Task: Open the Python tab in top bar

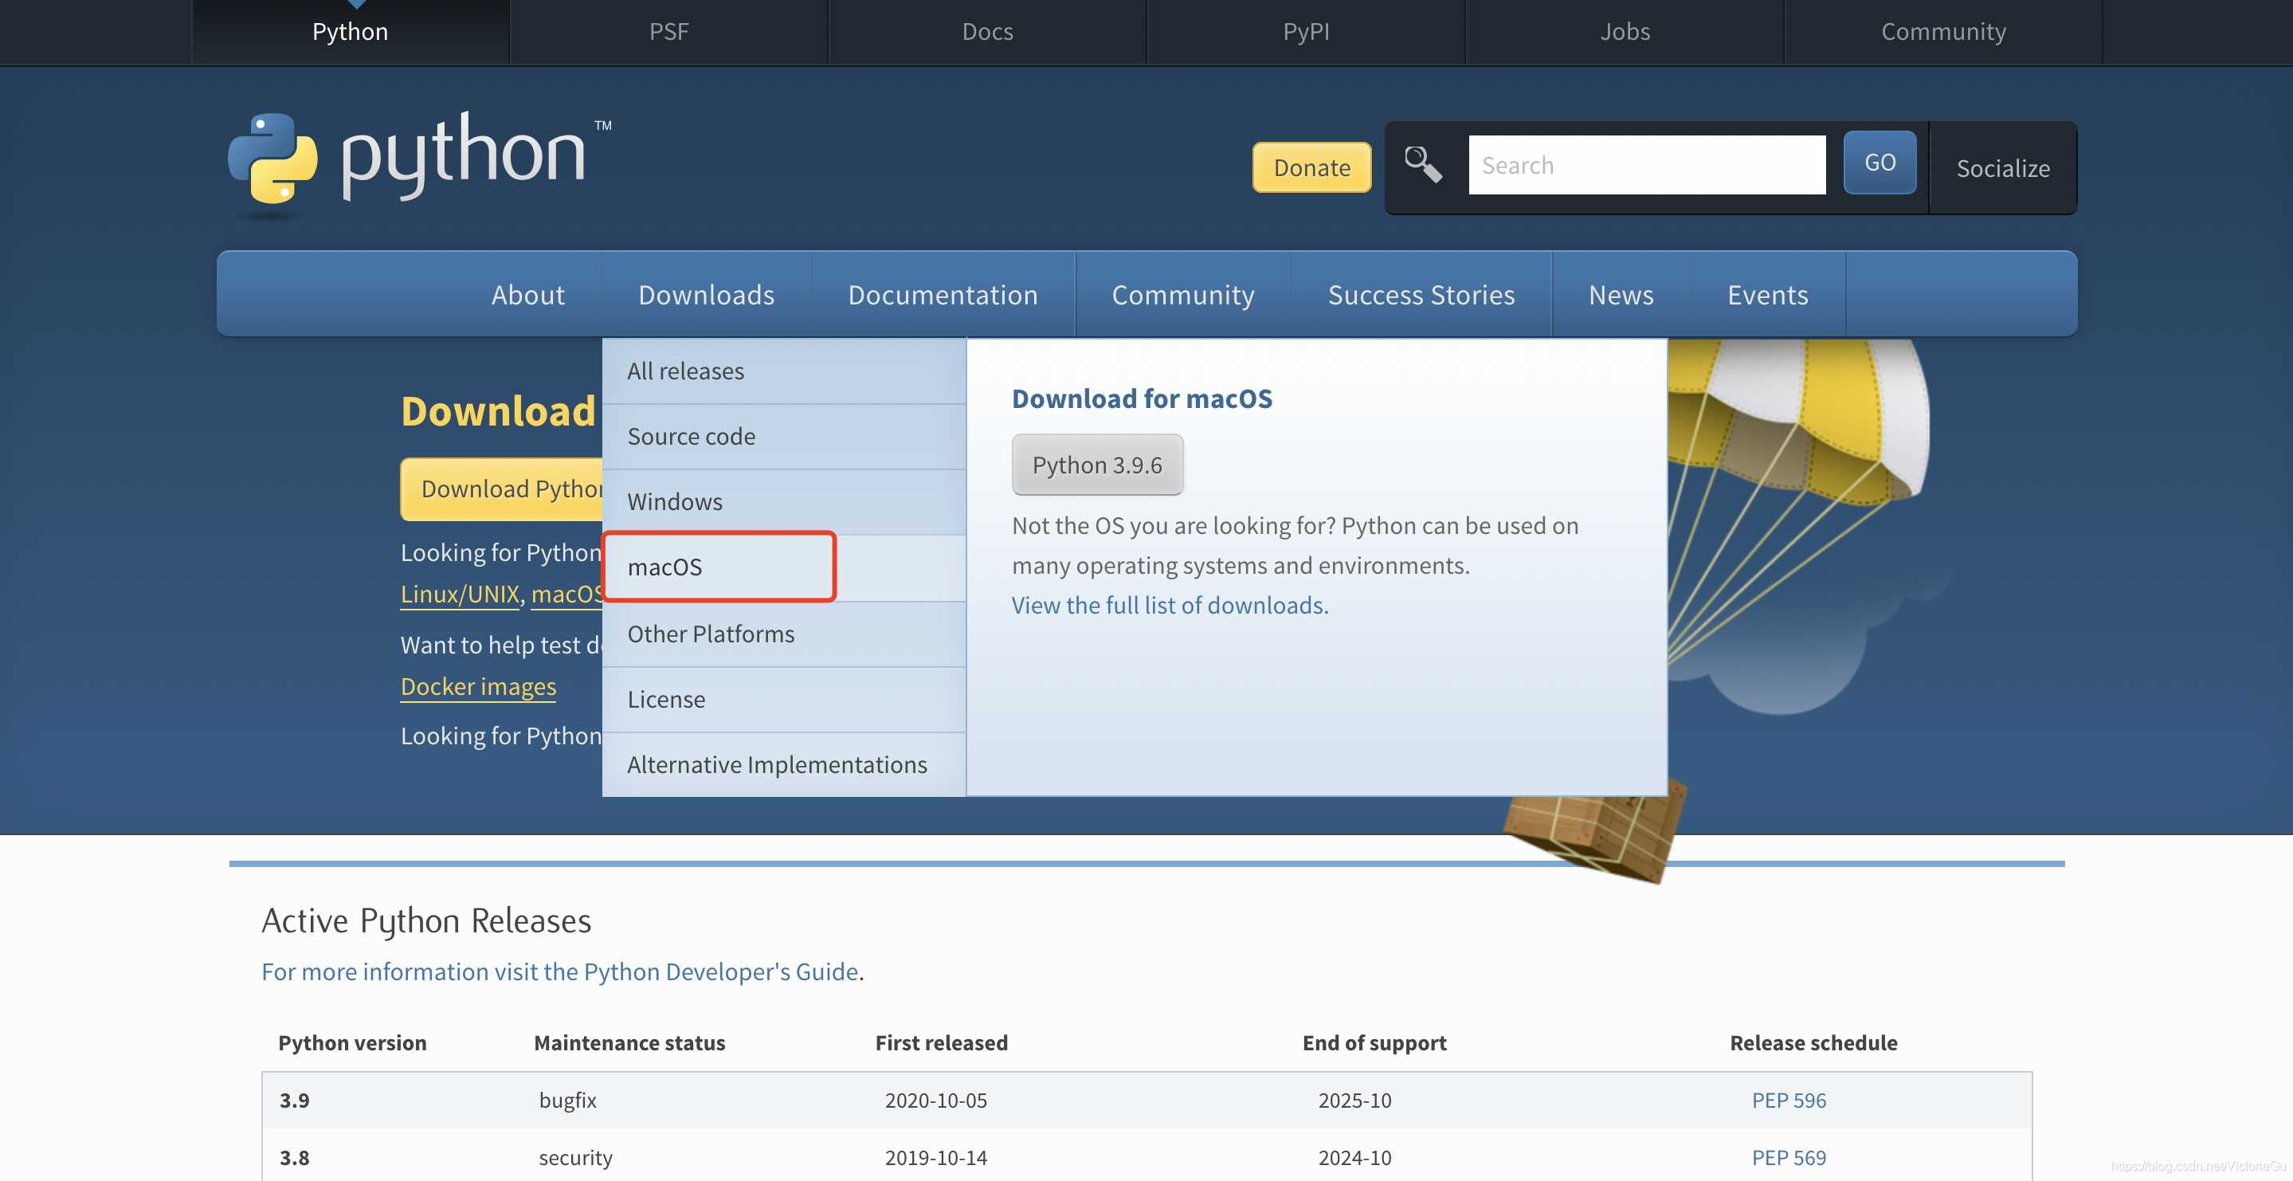Action: coord(350,32)
